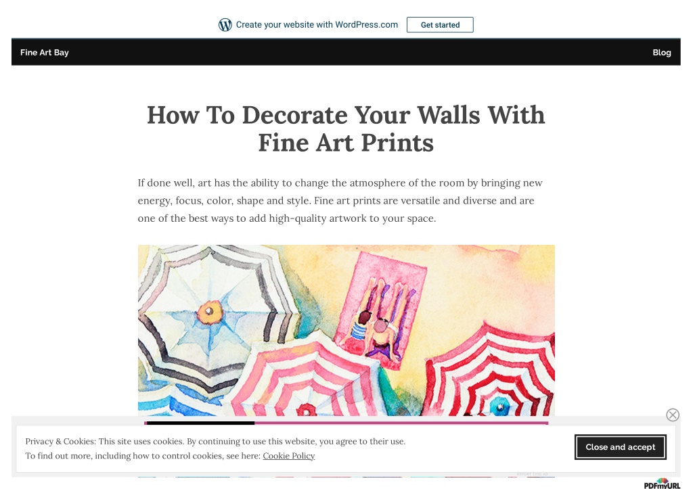The image size is (693, 489).
Task: Click the Close and accept button
Action: coord(620,447)
